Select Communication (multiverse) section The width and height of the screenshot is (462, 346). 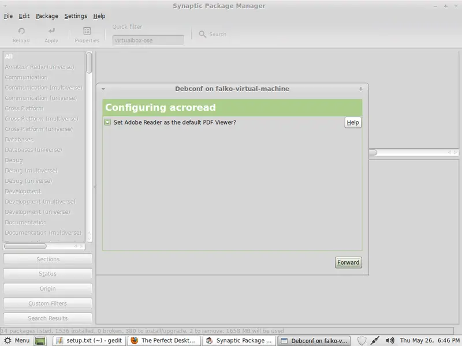tap(44, 88)
